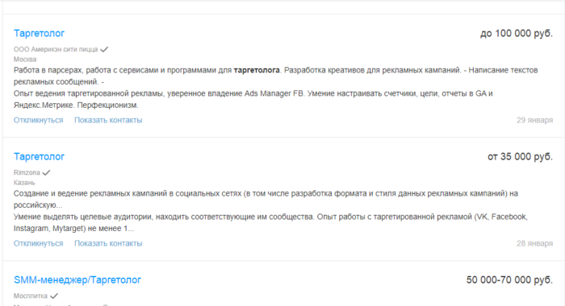
Task: Click salary 50 000-70 000 руб.
Action: 509,280
